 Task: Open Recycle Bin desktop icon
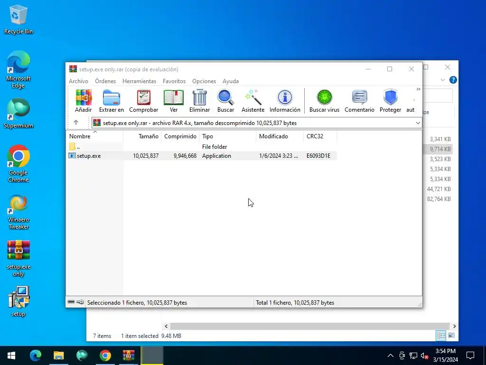click(19, 19)
